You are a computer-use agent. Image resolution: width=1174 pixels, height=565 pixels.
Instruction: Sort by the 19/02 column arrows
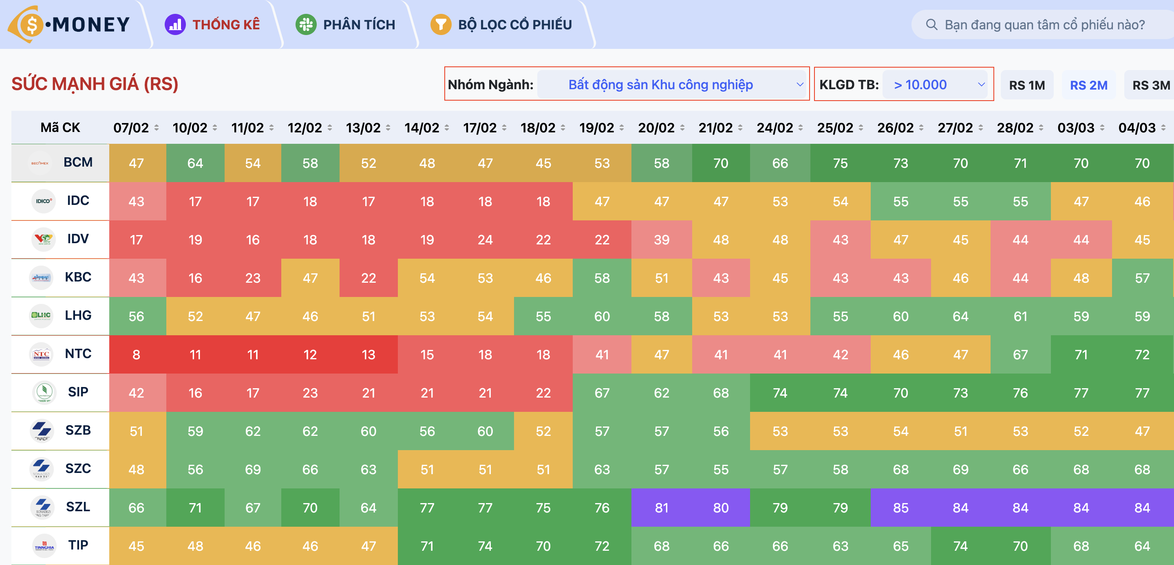tap(622, 128)
